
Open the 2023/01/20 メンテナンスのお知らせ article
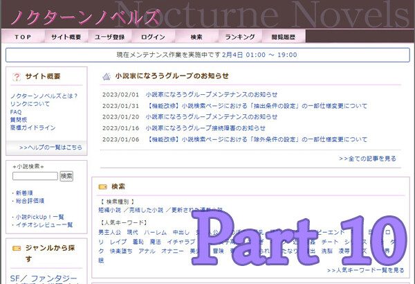tap(212, 116)
